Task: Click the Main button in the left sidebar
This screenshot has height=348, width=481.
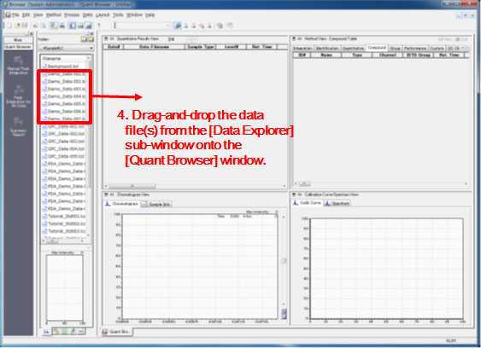Action: [18, 40]
